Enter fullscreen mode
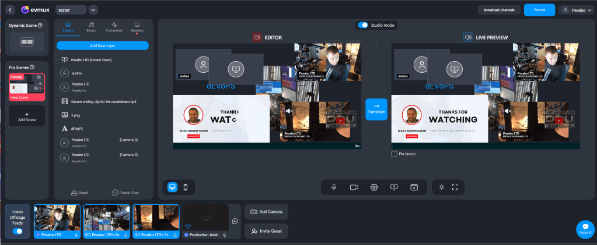This screenshot has height=245, width=597. coord(455,187)
